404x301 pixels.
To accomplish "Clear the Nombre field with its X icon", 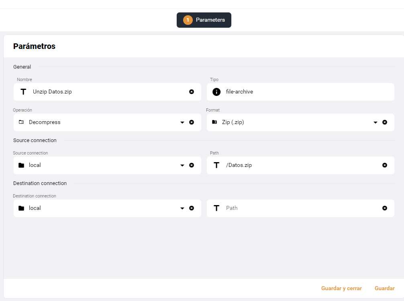I will [x=192, y=92].
